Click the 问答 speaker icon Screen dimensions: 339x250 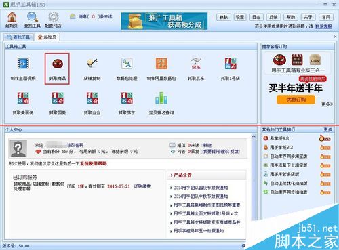click(173, 151)
